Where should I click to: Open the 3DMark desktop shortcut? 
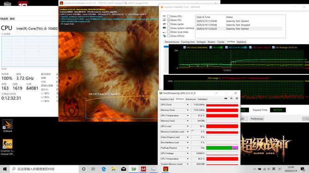[x=7, y=126]
